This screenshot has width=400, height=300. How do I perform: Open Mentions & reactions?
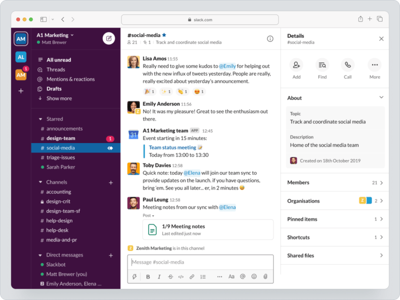(x=70, y=79)
